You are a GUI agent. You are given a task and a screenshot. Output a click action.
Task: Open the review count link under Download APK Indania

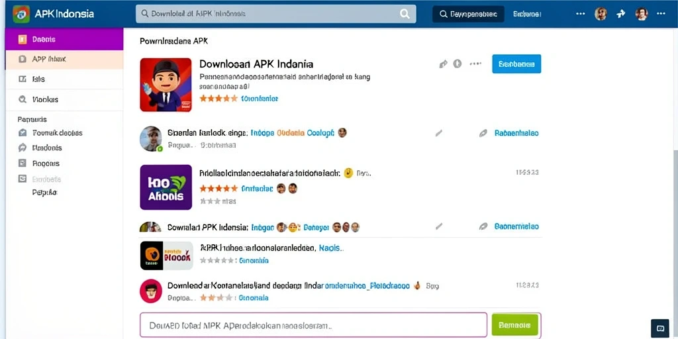(x=260, y=99)
